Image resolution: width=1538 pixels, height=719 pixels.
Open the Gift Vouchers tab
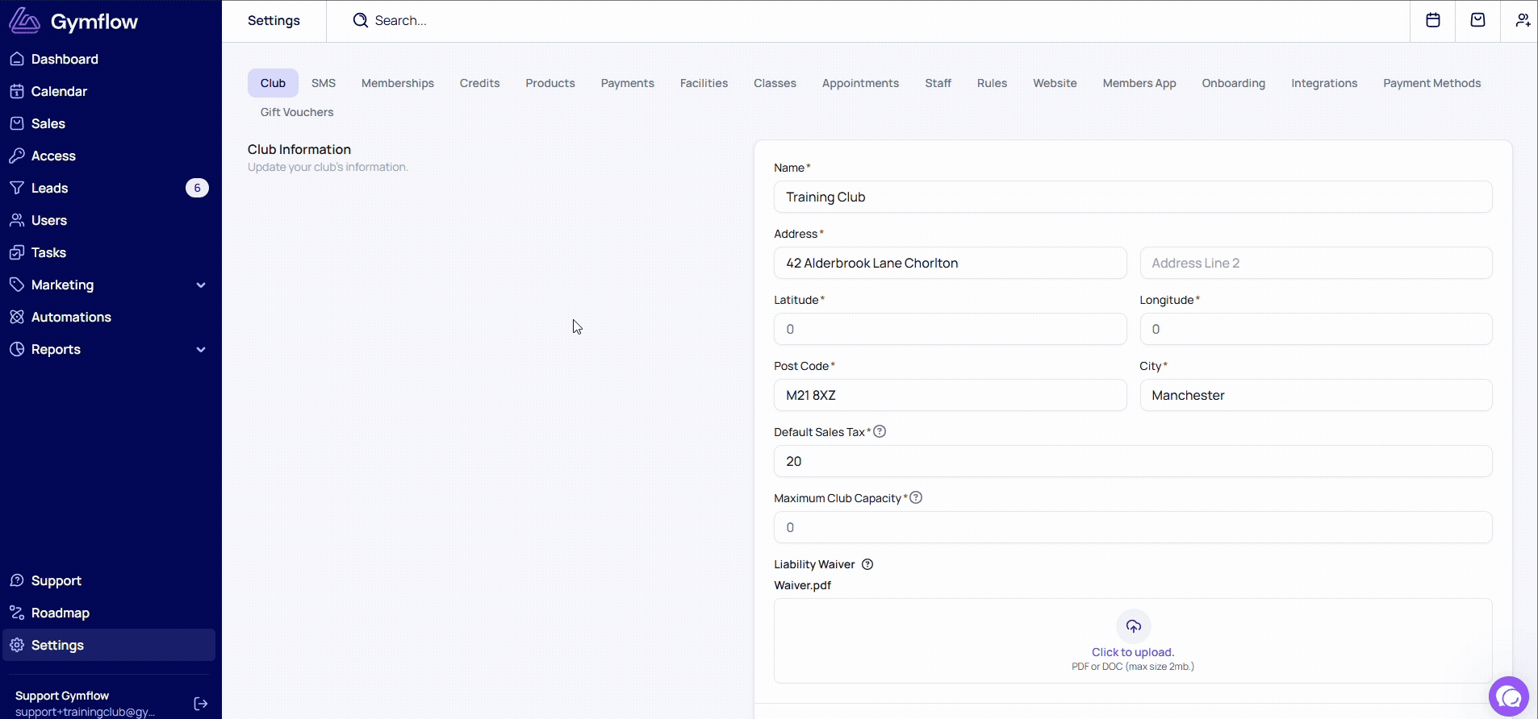coord(296,112)
